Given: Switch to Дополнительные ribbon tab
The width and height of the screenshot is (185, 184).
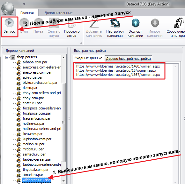Looking at the screenshot, I should pos(58,13).
